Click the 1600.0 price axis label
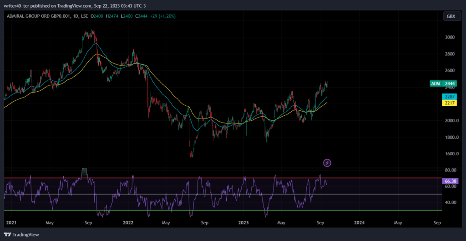Image resolution: width=466 pixels, height=241 pixels. [452, 154]
